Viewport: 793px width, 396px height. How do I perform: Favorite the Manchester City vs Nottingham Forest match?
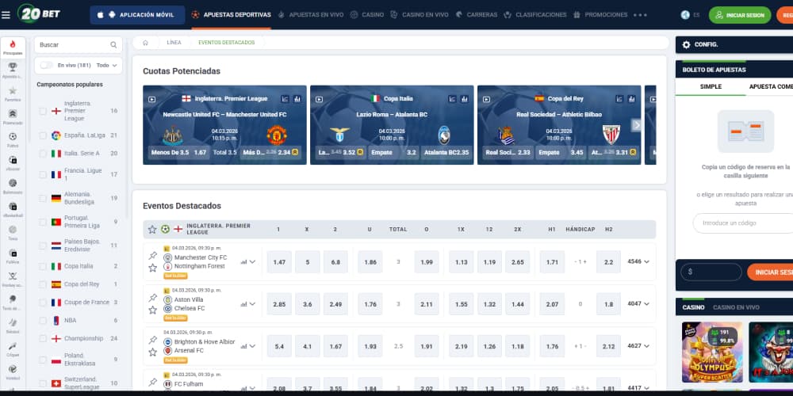152,268
